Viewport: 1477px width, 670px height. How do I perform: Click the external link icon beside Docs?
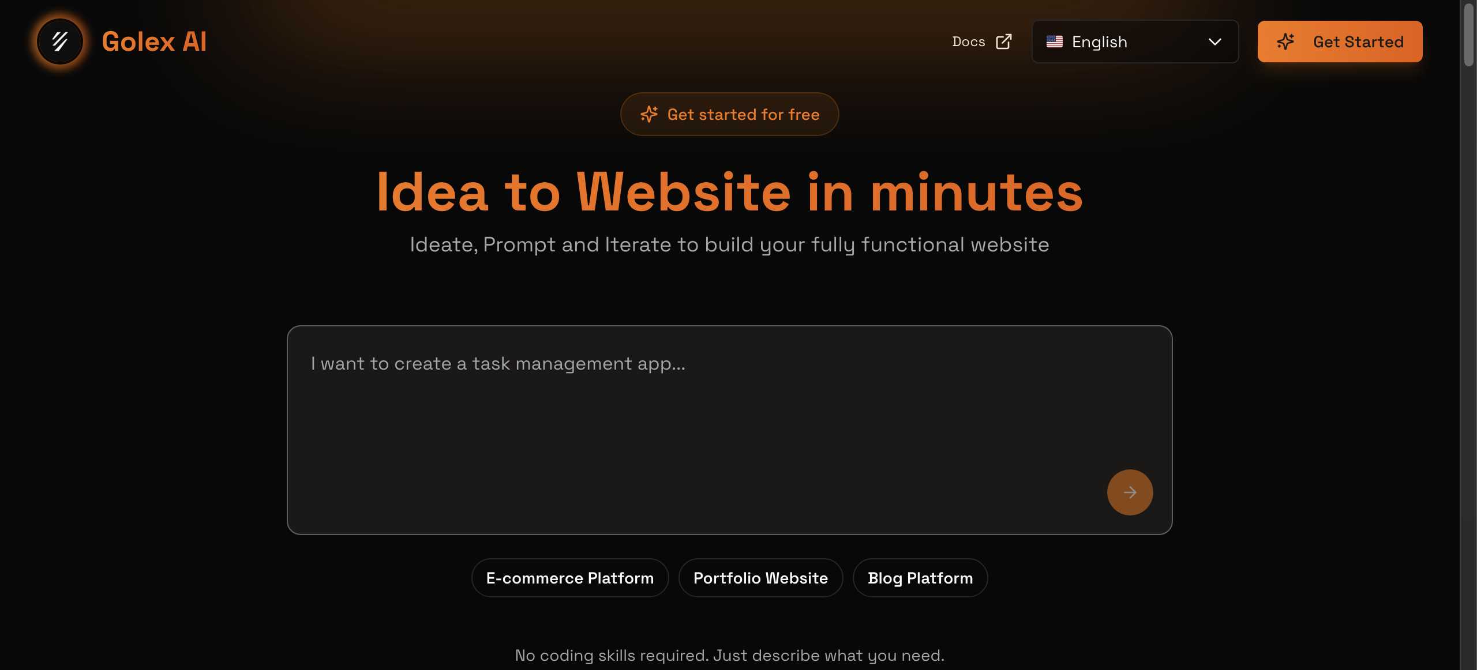tap(1004, 42)
